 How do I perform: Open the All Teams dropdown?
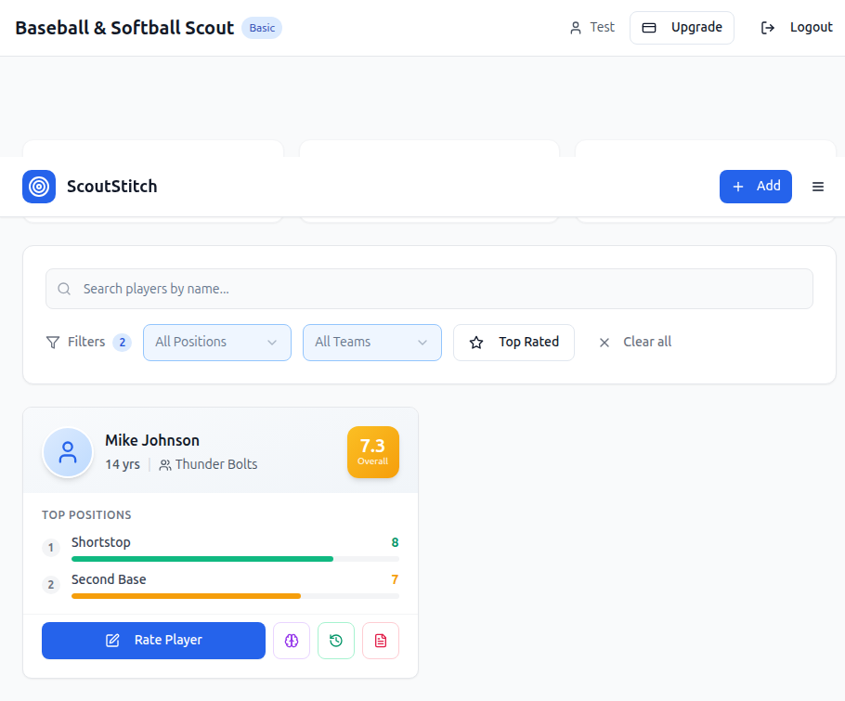tap(371, 342)
